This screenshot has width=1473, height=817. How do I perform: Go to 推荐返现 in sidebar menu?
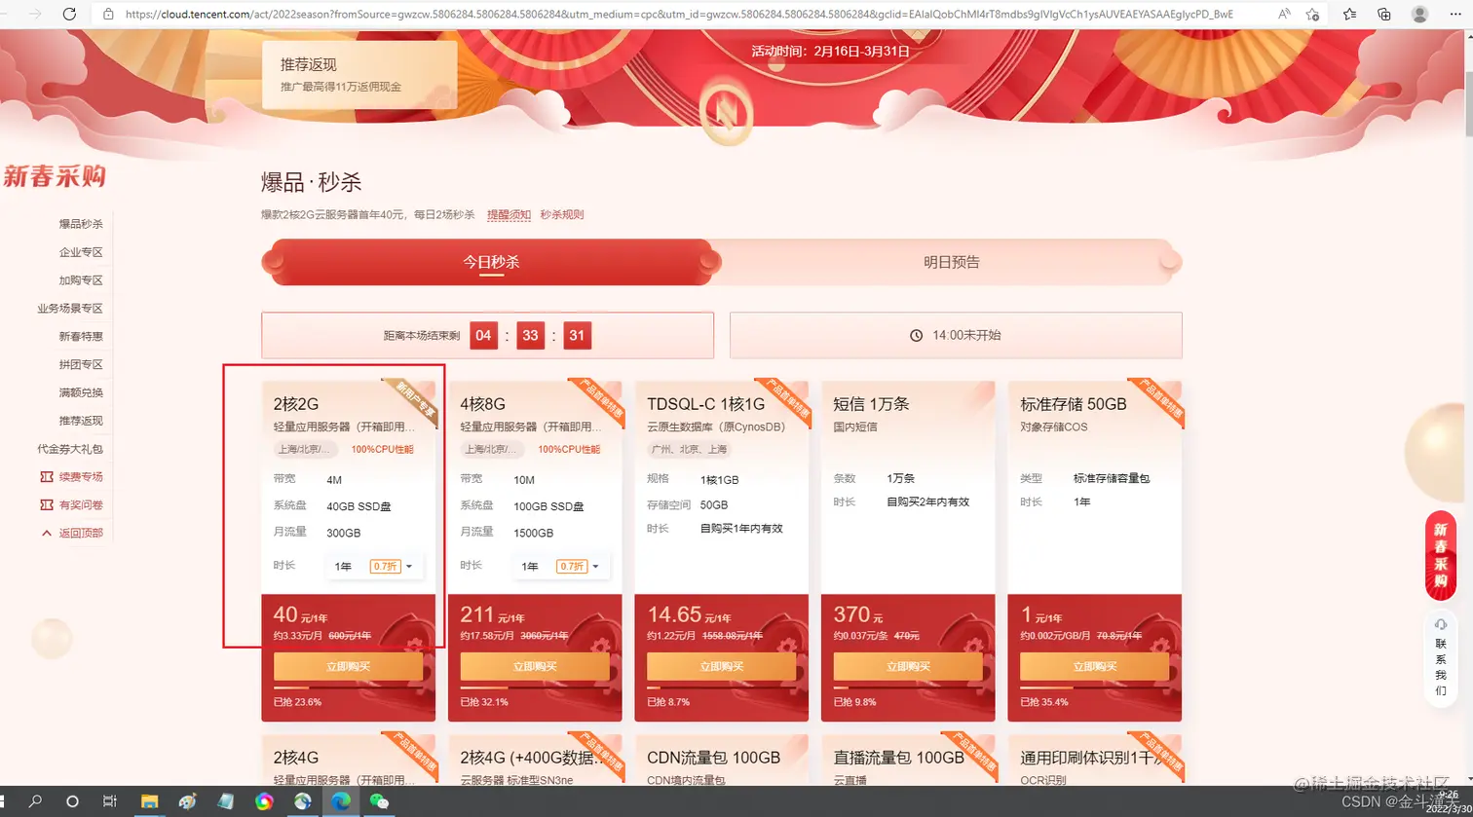point(81,421)
